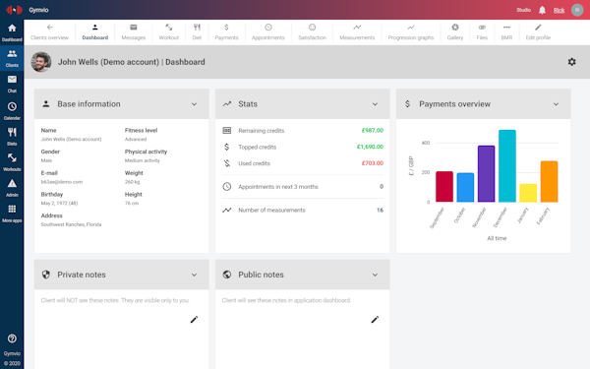The width and height of the screenshot is (590, 369).
Task: Open the Messages tab
Action: click(134, 32)
